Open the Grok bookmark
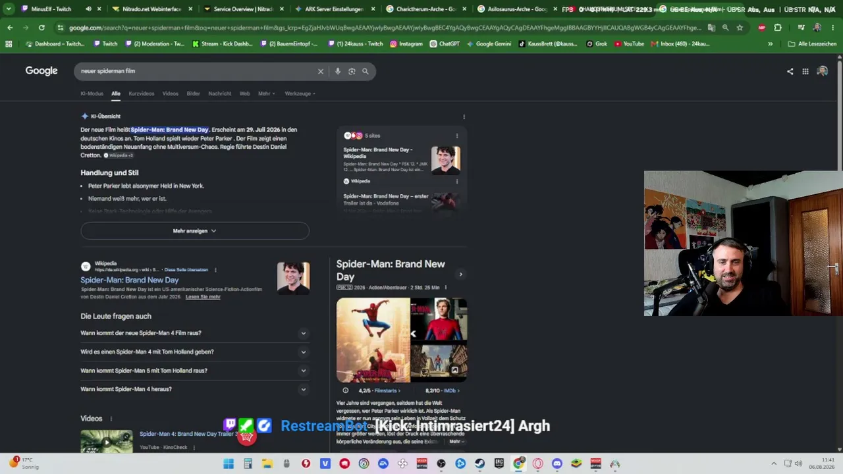843x474 pixels. pos(596,43)
